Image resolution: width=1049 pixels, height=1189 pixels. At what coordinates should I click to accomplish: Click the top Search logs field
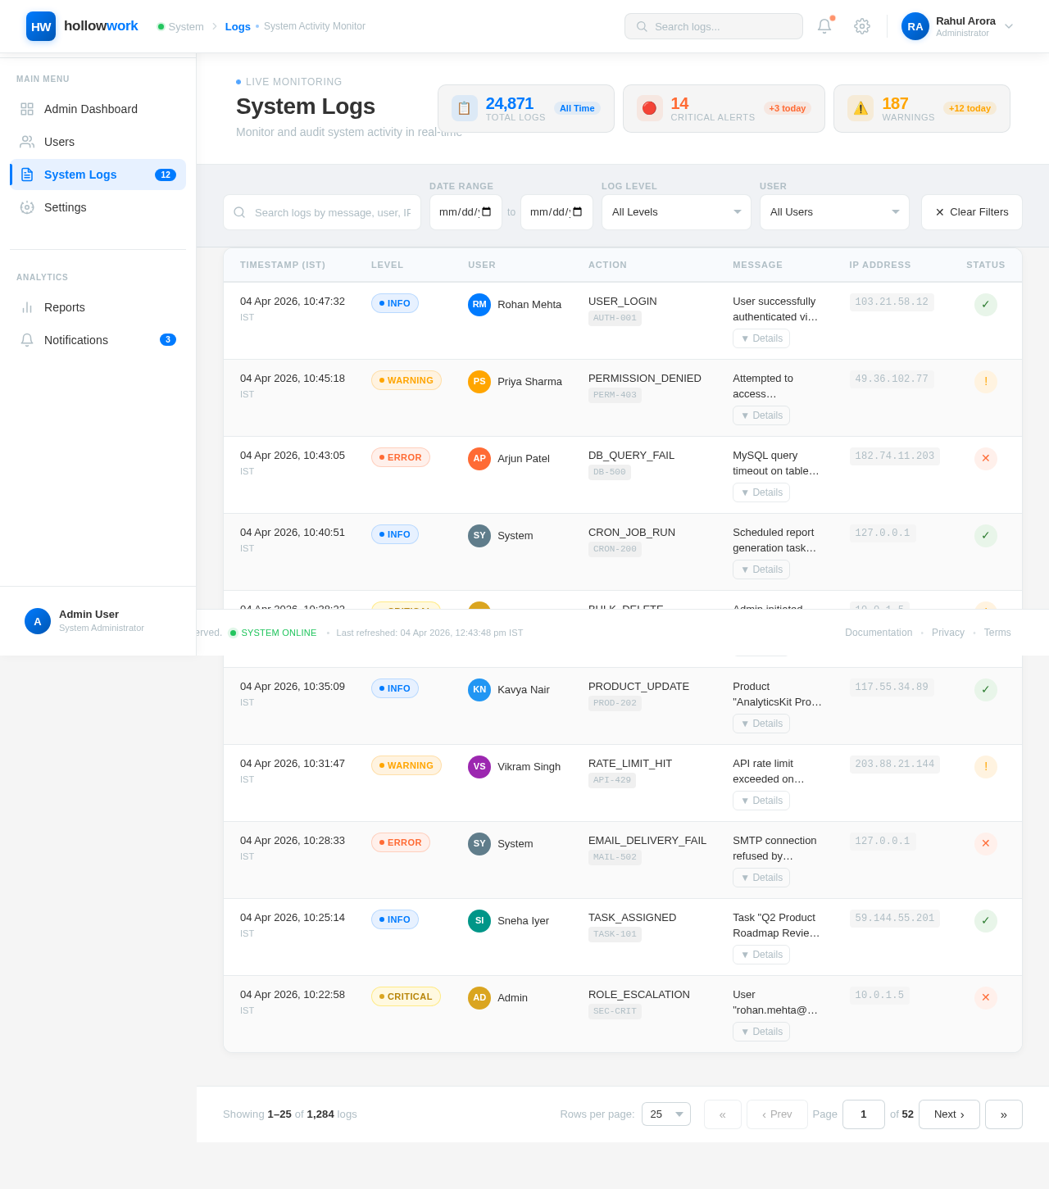click(x=714, y=26)
